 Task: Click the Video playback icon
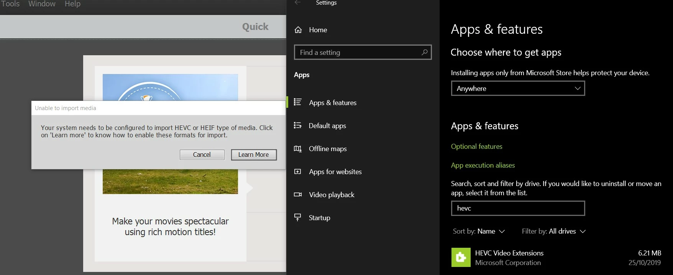[298, 194]
